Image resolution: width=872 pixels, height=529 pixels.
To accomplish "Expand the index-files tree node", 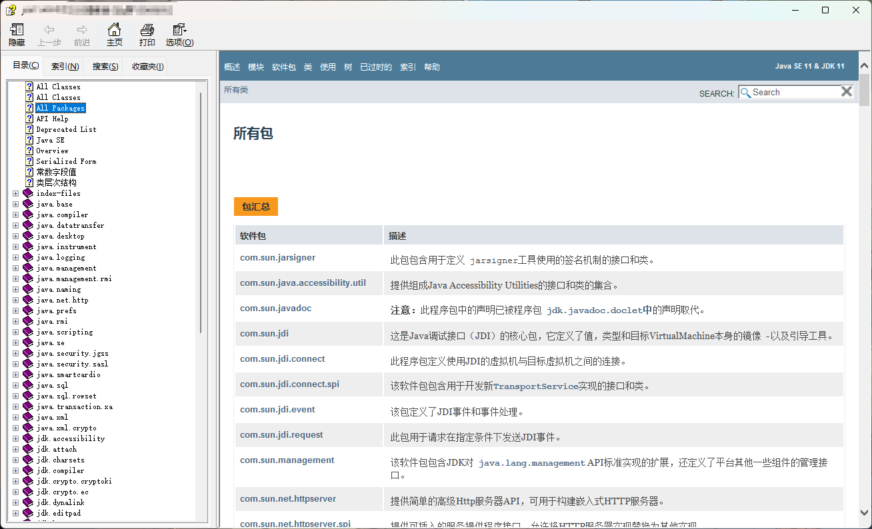I will [x=15, y=193].
